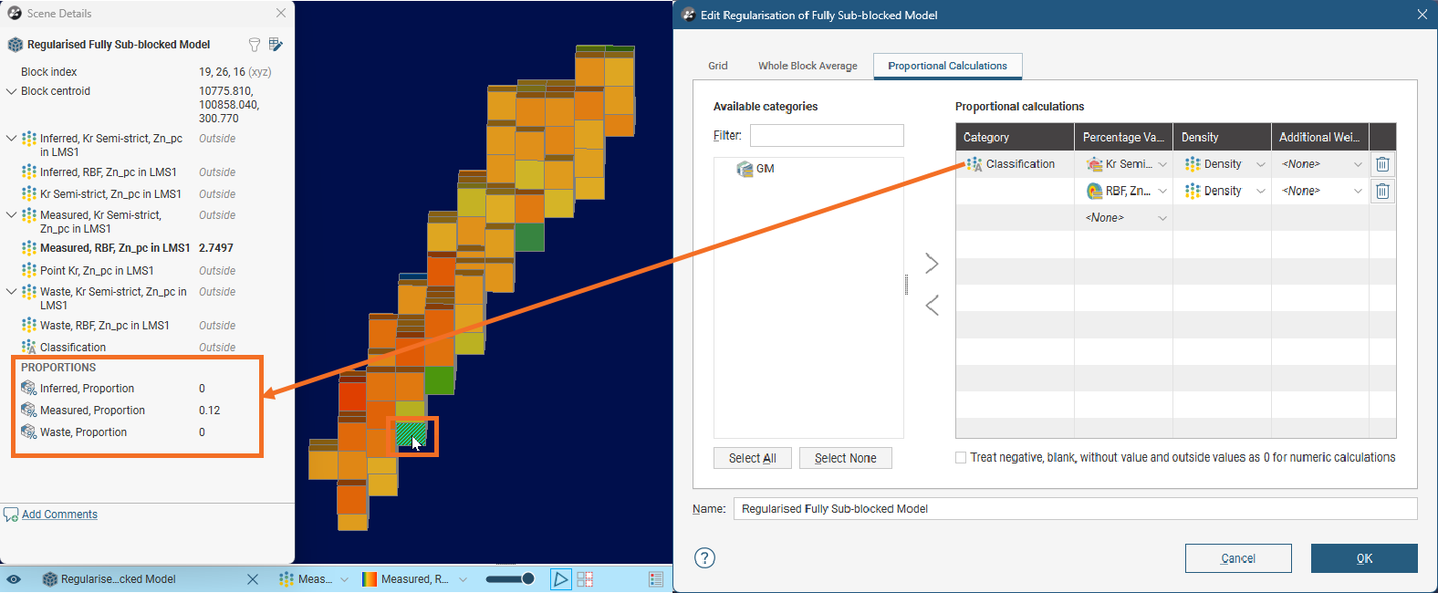Switch to Whole Block Average tab
This screenshot has width=1438, height=593.
tap(808, 66)
